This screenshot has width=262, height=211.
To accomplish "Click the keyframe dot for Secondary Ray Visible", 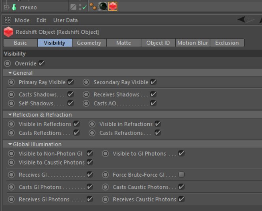I will pos(86,82).
